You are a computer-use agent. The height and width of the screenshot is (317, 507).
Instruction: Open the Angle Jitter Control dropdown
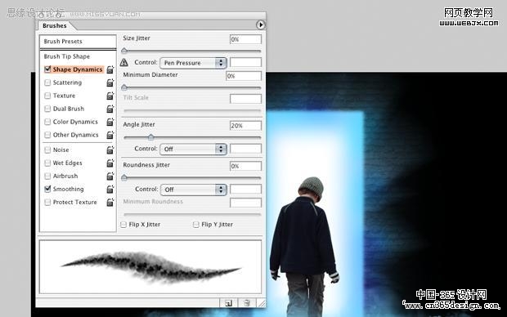coord(193,149)
